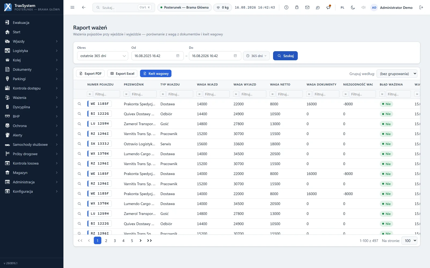Open the chat messages icon

318,8
